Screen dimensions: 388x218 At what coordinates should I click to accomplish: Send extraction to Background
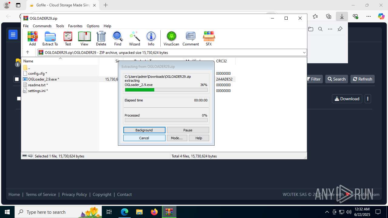pos(144,130)
